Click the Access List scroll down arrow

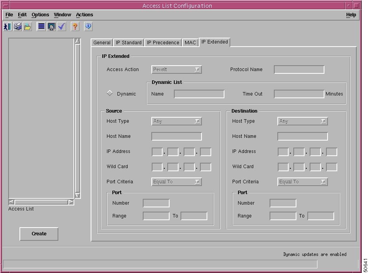tap(77, 195)
